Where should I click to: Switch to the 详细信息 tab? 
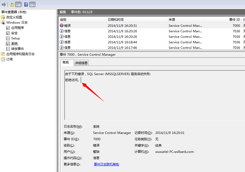click(x=81, y=63)
